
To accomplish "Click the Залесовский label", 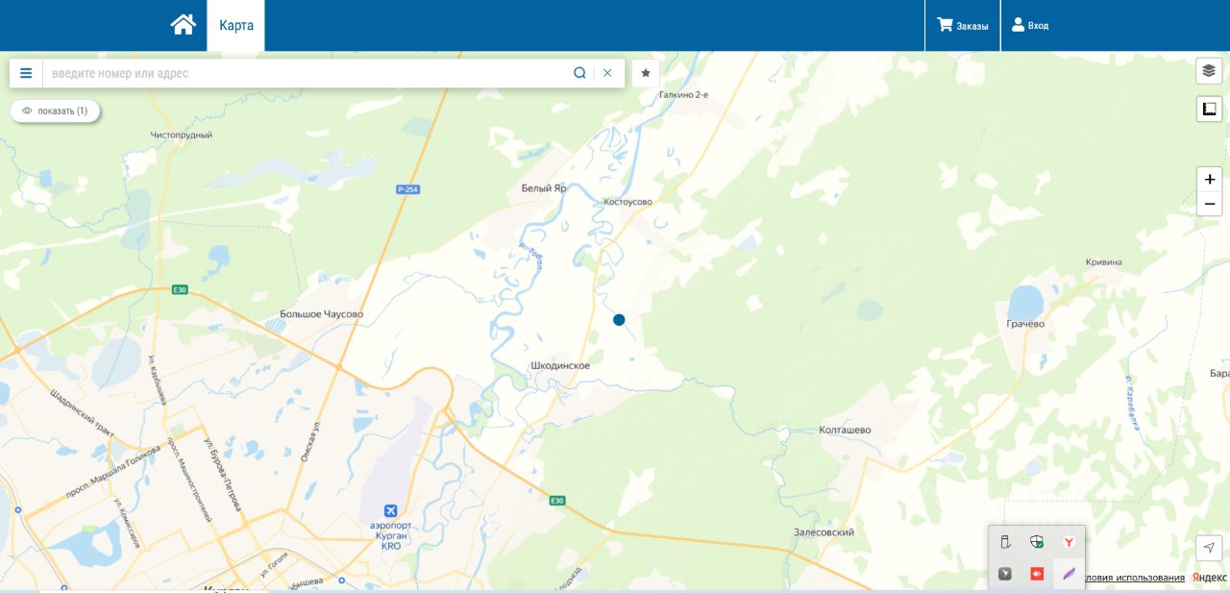I will [x=824, y=532].
